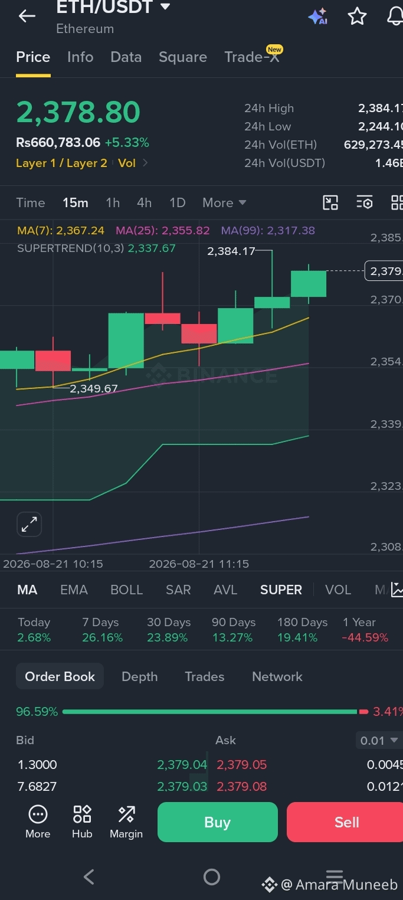Open chart indicator settings icon
Screen dimensions: 403x900
click(365, 202)
